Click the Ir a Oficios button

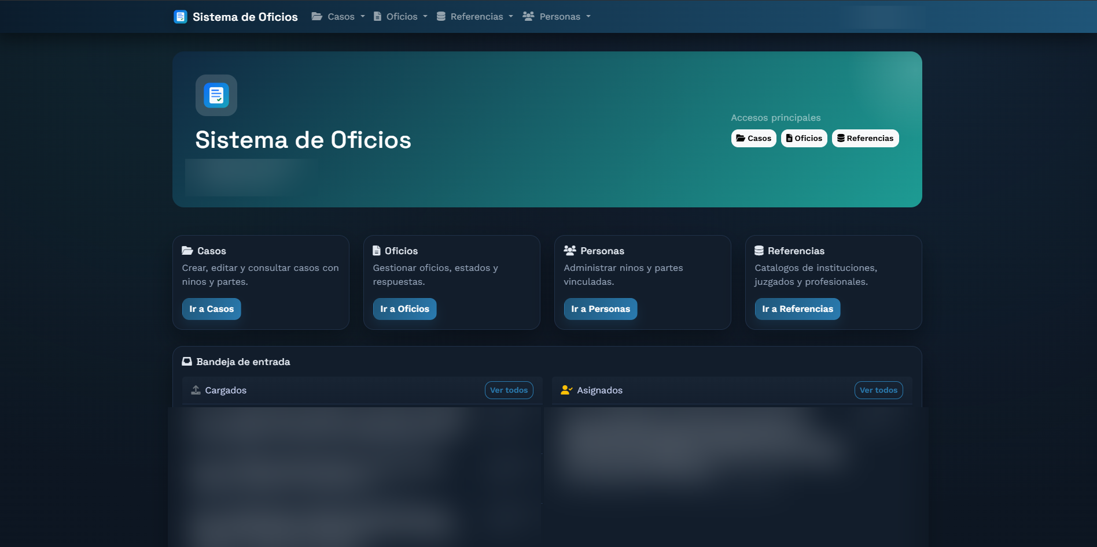tap(405, 309)
